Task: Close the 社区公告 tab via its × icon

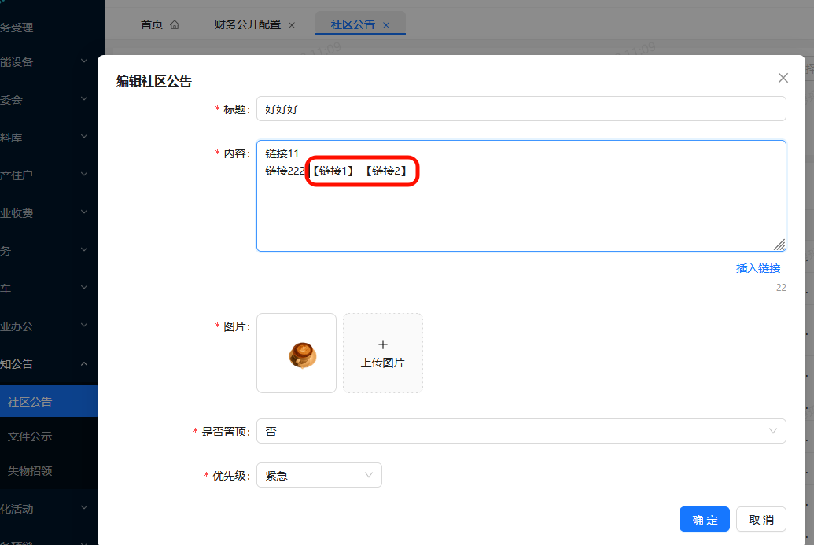Action: (385, 24)
